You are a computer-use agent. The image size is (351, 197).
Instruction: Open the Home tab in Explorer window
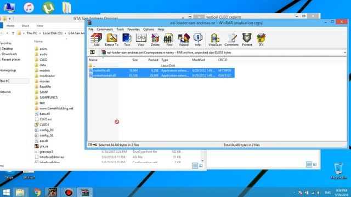pos(10,26)
